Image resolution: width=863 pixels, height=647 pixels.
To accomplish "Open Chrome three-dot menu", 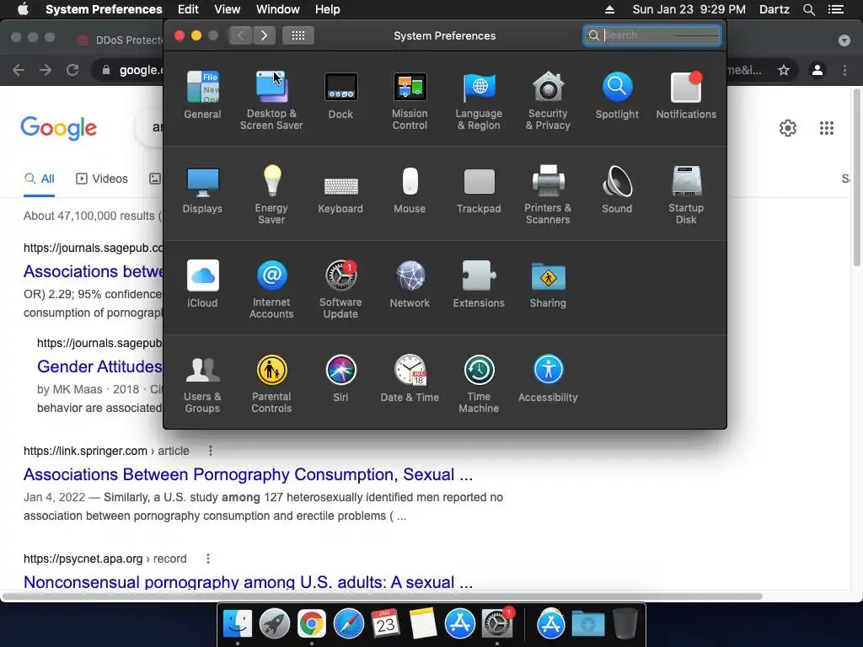I will coord(844,70).
